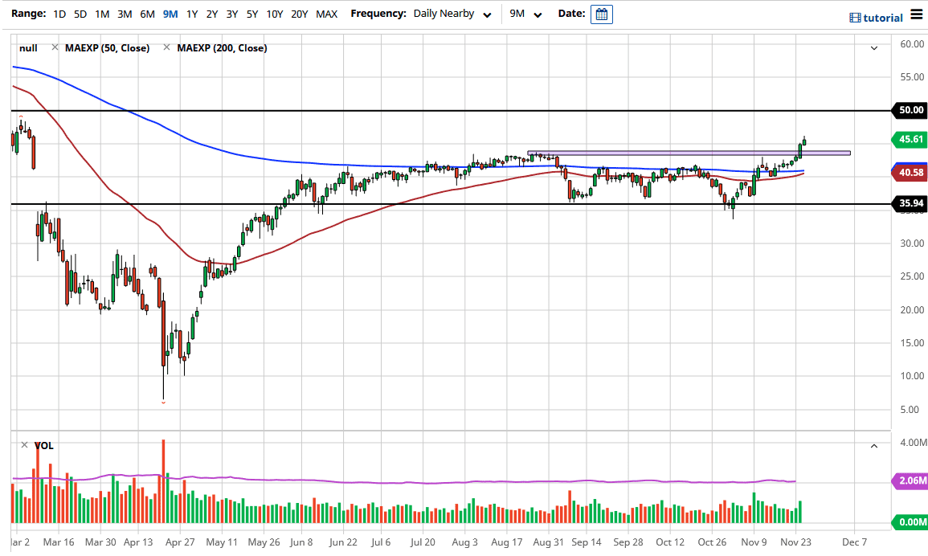Switch range to 1Y
The image size is (928, 556).
click(191, 14)
